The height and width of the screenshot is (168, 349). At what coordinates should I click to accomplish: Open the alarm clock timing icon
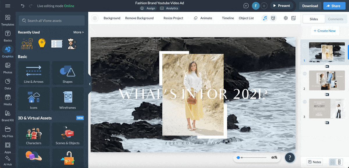(273, 18)
